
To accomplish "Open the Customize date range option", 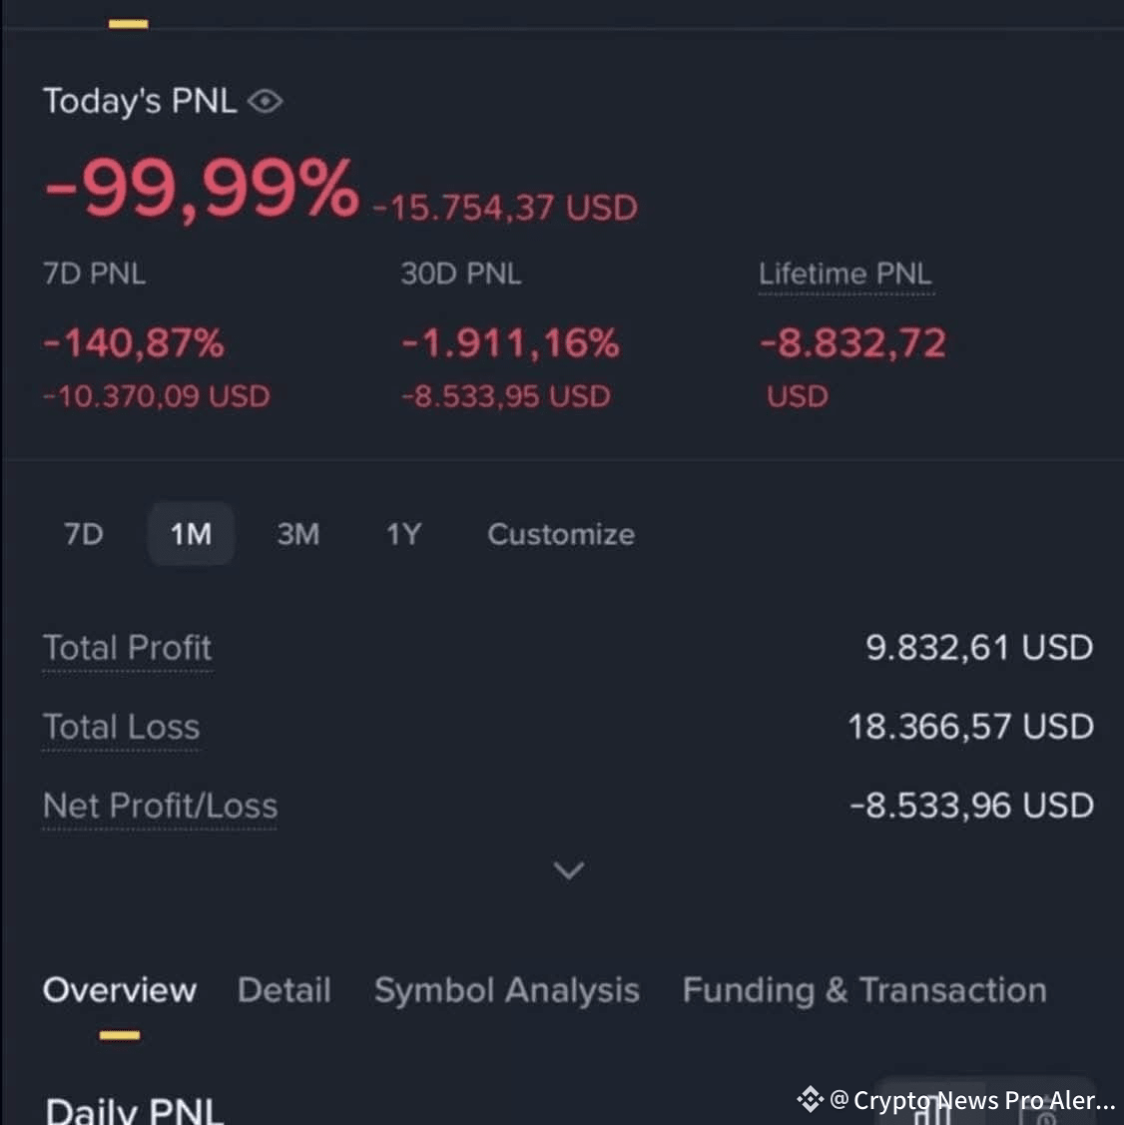I will [561, 534].
